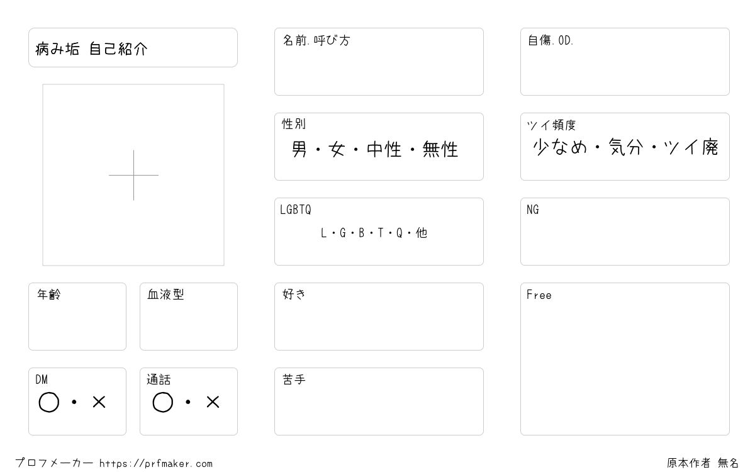Choose 女 in the 性別 box
The image size is (755, 472).
coord(337,150)
